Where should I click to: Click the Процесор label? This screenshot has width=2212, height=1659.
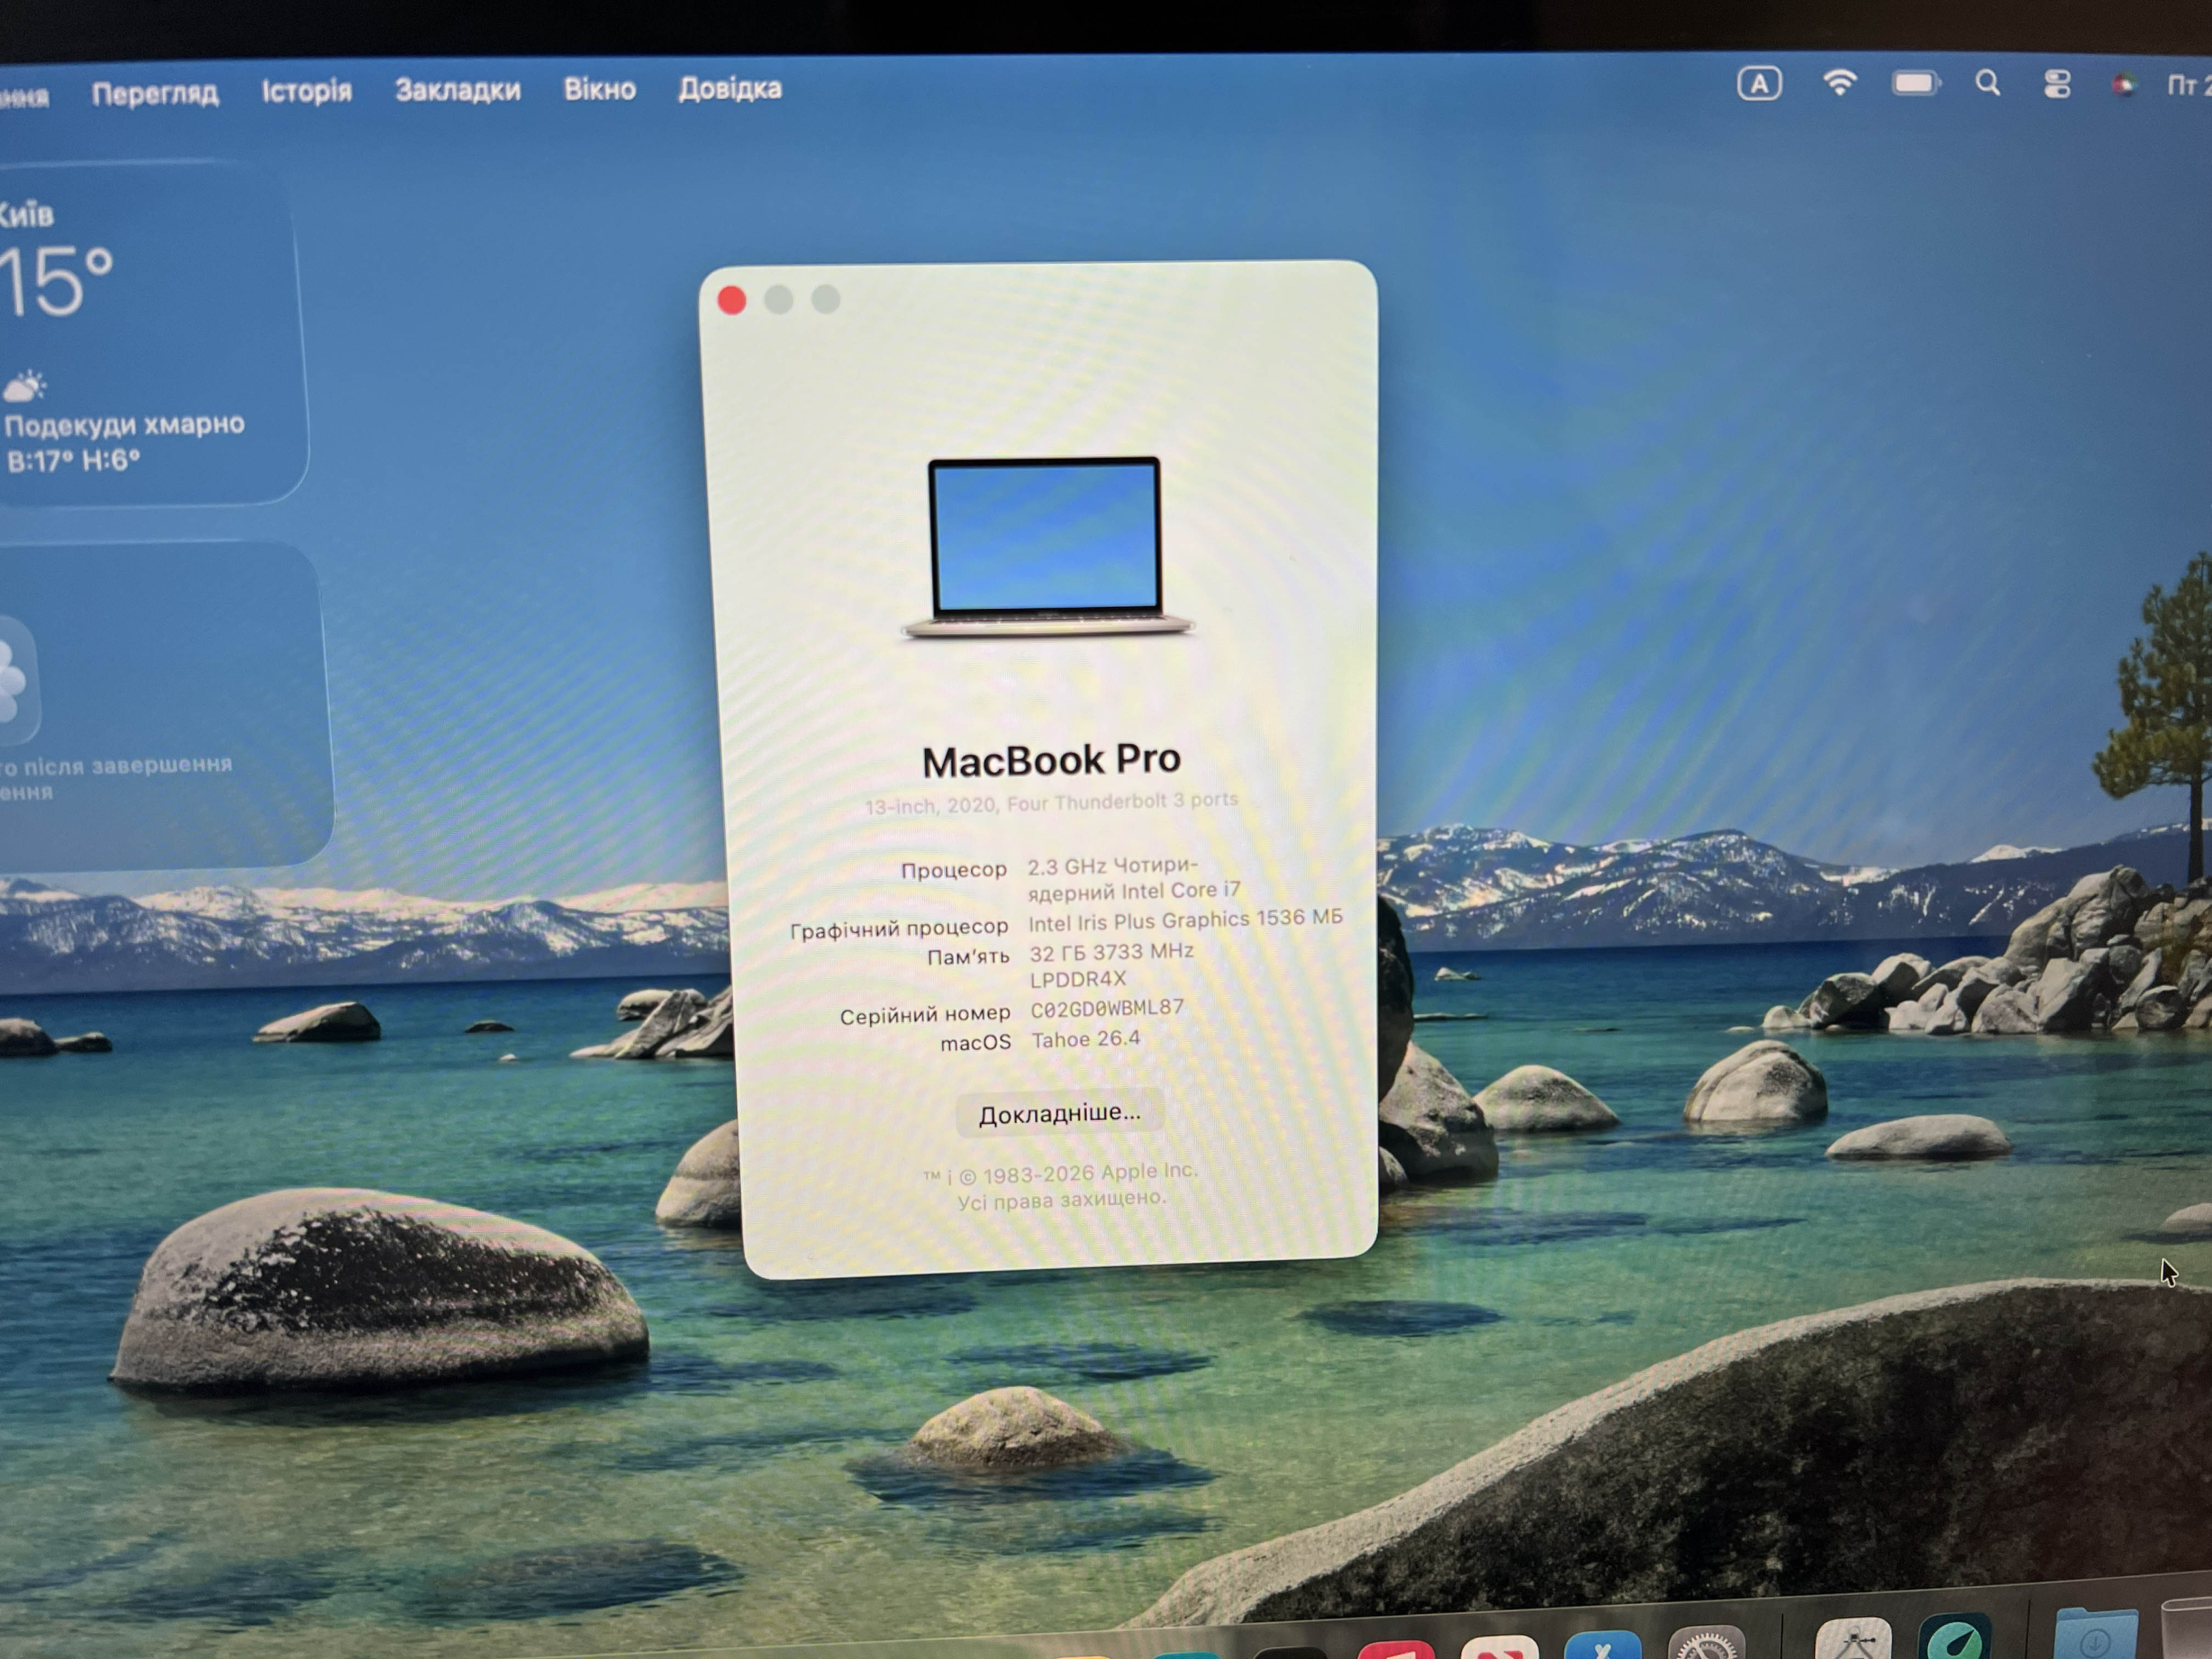coord(954,870)
